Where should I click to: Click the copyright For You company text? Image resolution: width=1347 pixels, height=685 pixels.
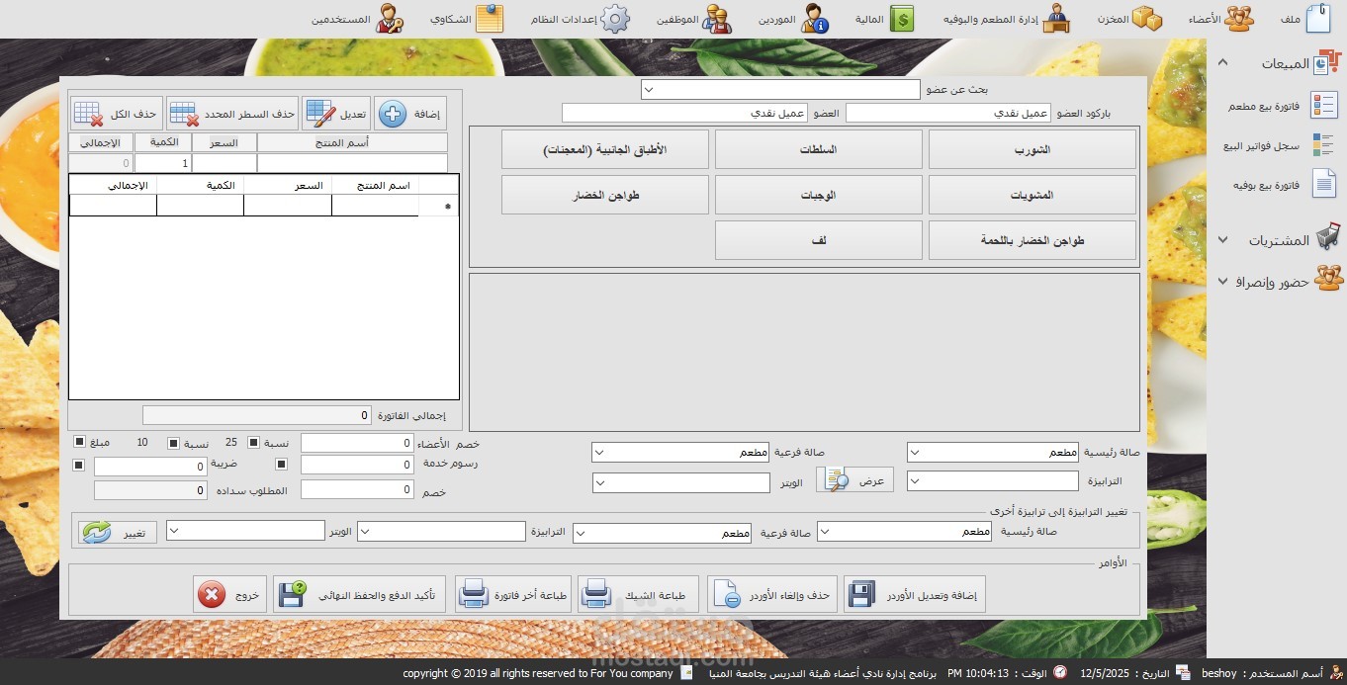pyautogui.click(x=538, y=673)
